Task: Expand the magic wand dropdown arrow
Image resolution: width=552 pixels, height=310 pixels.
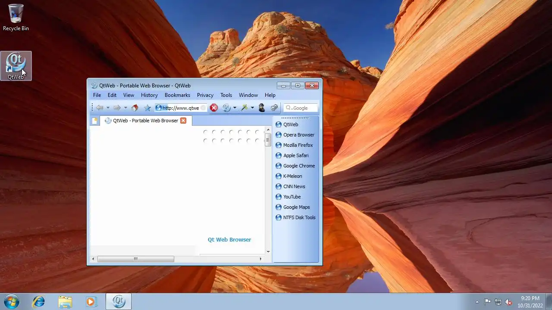Action: coord(252,108)
